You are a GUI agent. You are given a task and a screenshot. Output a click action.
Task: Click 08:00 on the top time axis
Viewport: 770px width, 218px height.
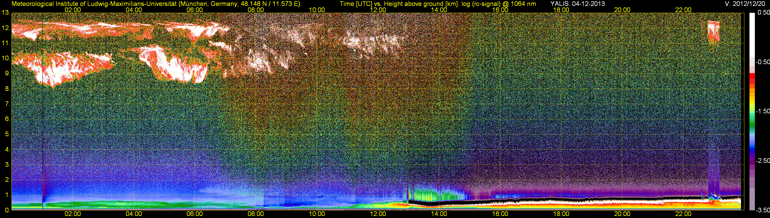[256, 10]
